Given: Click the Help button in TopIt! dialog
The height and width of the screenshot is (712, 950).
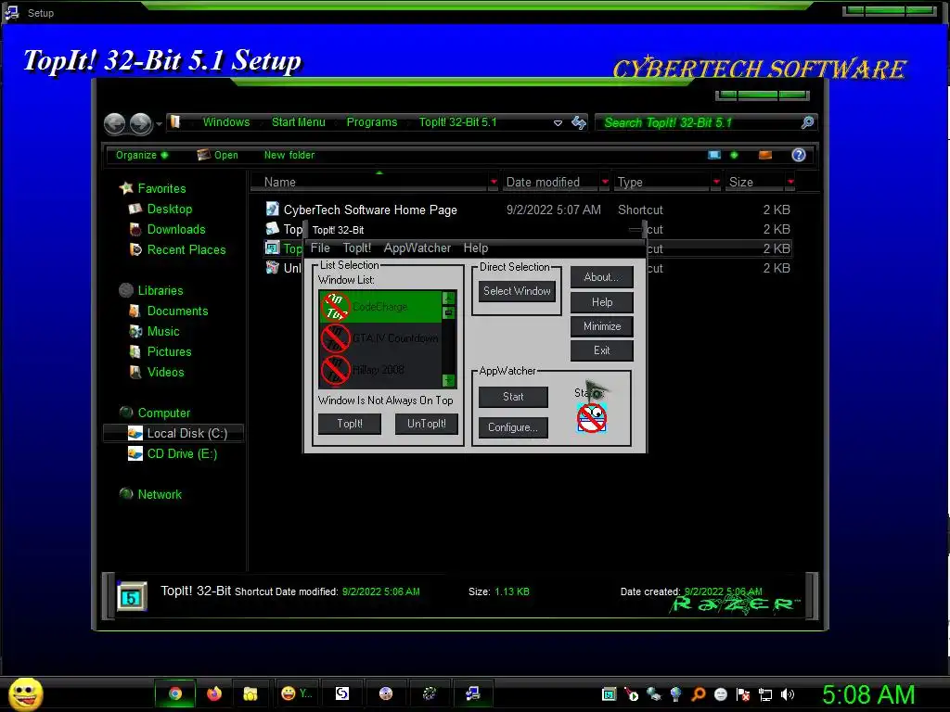Looking at the screenshot, I should [x=601, y=302].
